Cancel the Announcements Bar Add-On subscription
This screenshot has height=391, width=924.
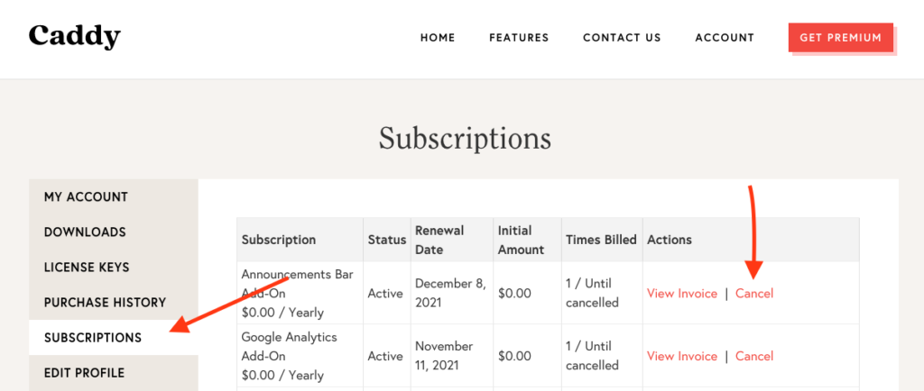(x=754, y=294)
